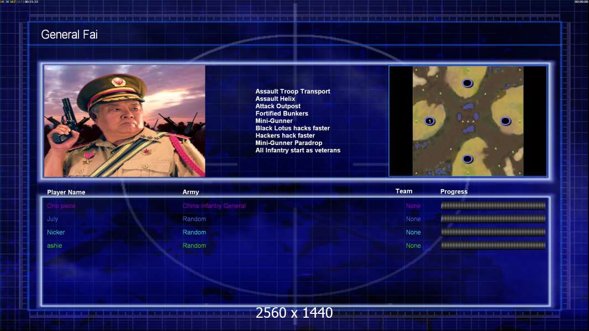The height and width of the screenshot is (331, 589).
Task: Click Nicker's team value None
Action: click(x=413, y=232)
